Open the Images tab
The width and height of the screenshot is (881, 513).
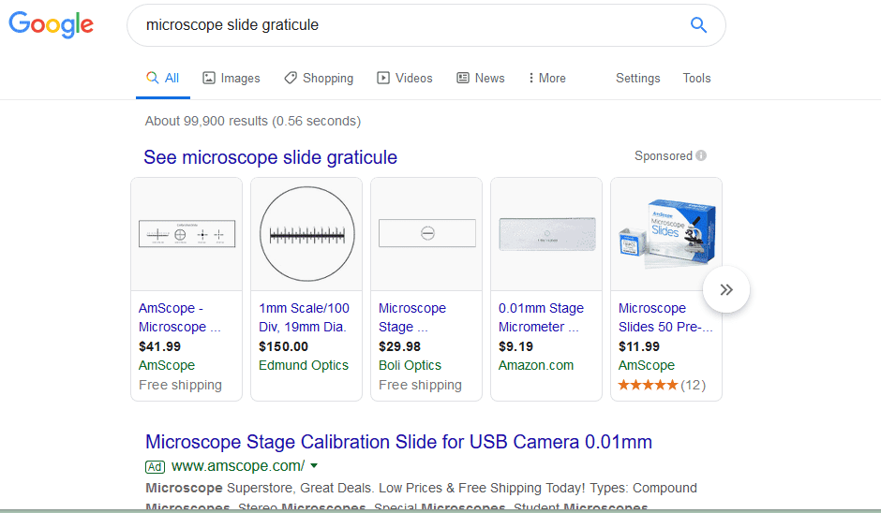[231, 79]
